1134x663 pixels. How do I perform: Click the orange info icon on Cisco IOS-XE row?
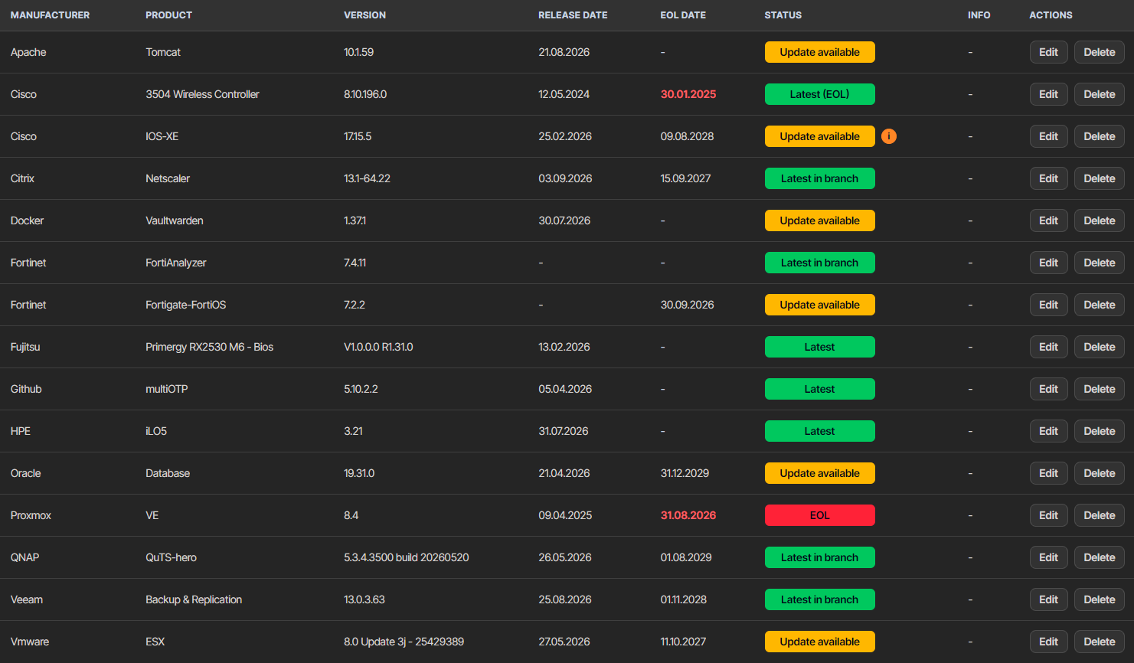pyautogui.click(x=889, y=136)
